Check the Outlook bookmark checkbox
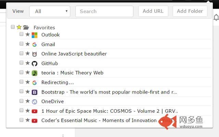The image size is (219, 137). click(x=21, y=34)
